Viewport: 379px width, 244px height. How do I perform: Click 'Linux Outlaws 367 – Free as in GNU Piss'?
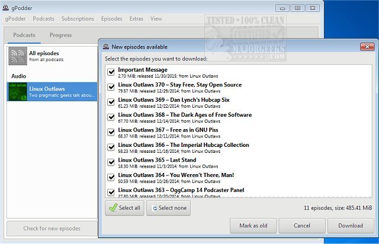click(x=168, y=130)
